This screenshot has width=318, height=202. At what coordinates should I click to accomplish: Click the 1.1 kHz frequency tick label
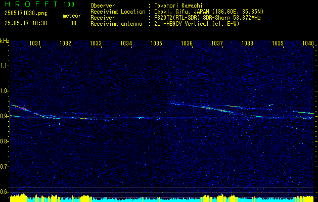4,66
